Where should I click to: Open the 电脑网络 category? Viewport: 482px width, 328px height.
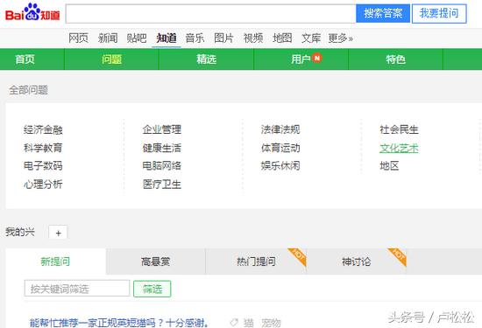coord(162,165)
